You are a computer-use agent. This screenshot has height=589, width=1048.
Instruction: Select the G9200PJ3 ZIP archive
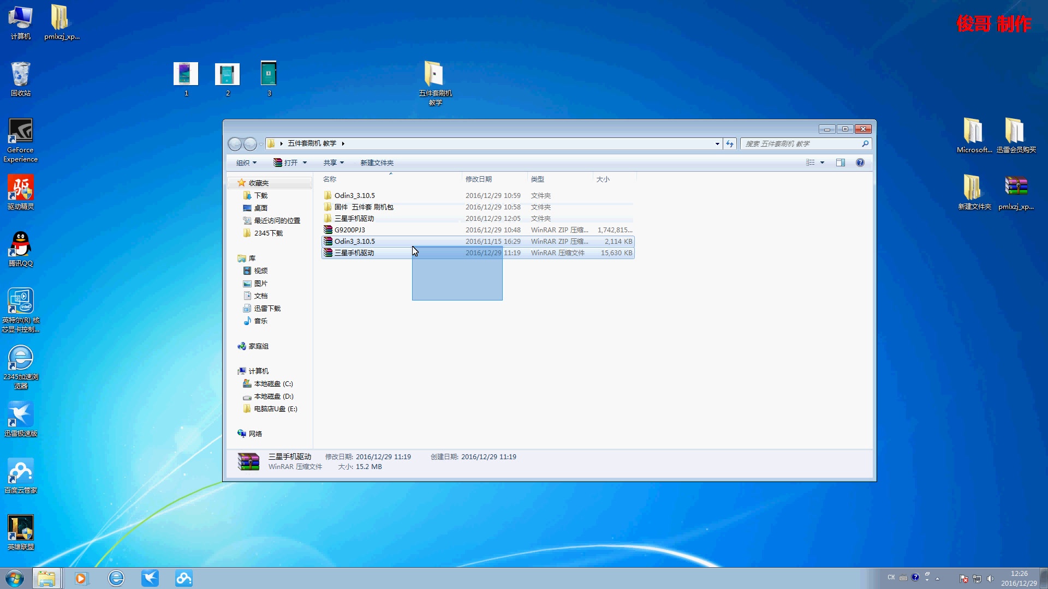tap(478, 230)
